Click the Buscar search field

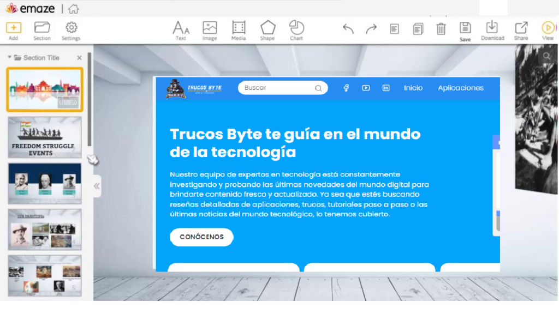tap(283, 88)
